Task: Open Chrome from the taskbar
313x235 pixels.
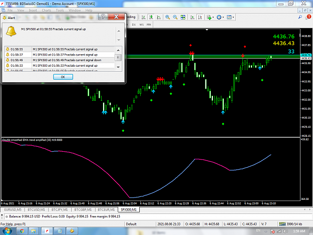Action: tap(22, 231)
